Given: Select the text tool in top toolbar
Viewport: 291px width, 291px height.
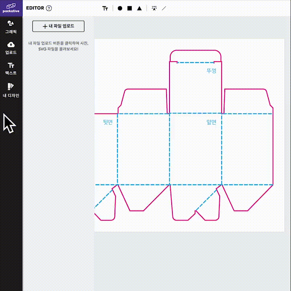Looking at the screenshot, I should (x=105, y=8).
